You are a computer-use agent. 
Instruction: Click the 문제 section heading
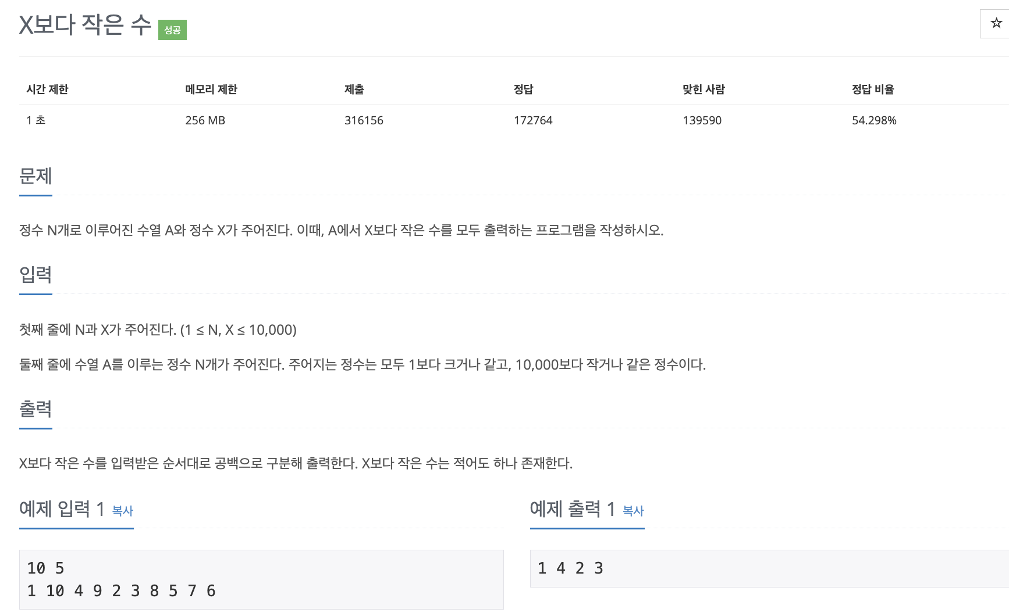[35, 176]
